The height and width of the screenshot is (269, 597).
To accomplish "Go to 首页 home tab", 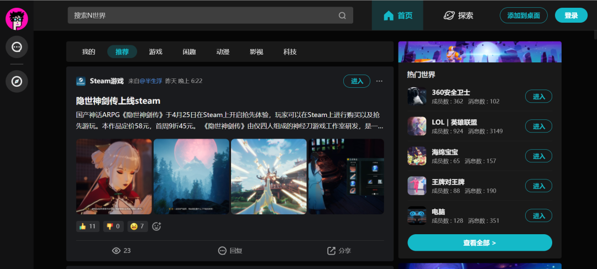I will (x=397, y=15).
